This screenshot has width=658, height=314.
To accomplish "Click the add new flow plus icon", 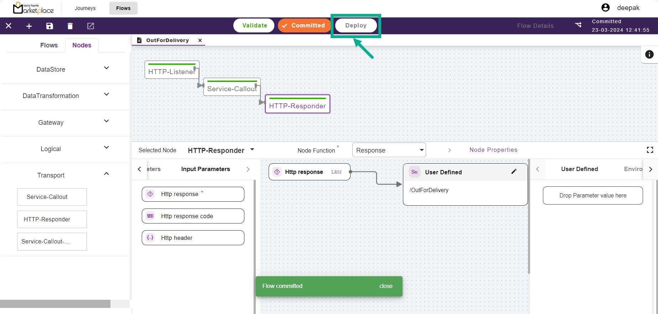I will (29, 26).
